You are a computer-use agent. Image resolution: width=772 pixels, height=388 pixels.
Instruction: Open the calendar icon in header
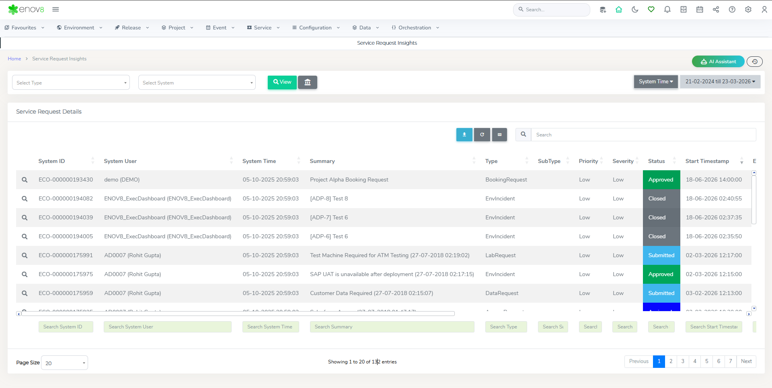coord(700,10)
